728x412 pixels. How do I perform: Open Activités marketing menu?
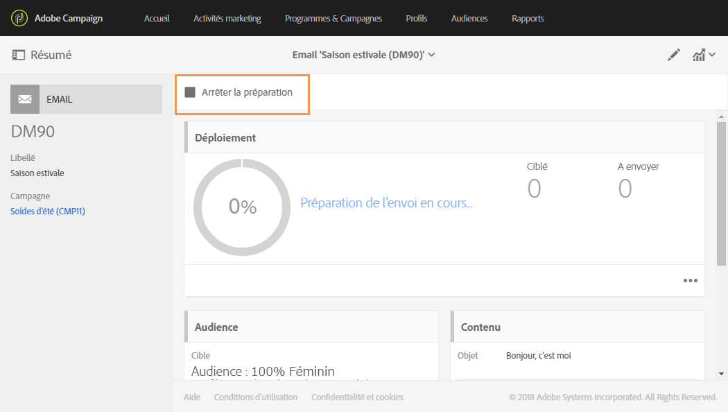[x=227, y=18]
